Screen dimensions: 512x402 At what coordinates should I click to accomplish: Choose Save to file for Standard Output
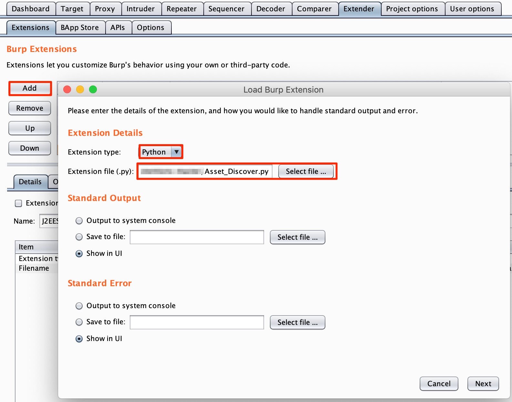coord(79,237)
